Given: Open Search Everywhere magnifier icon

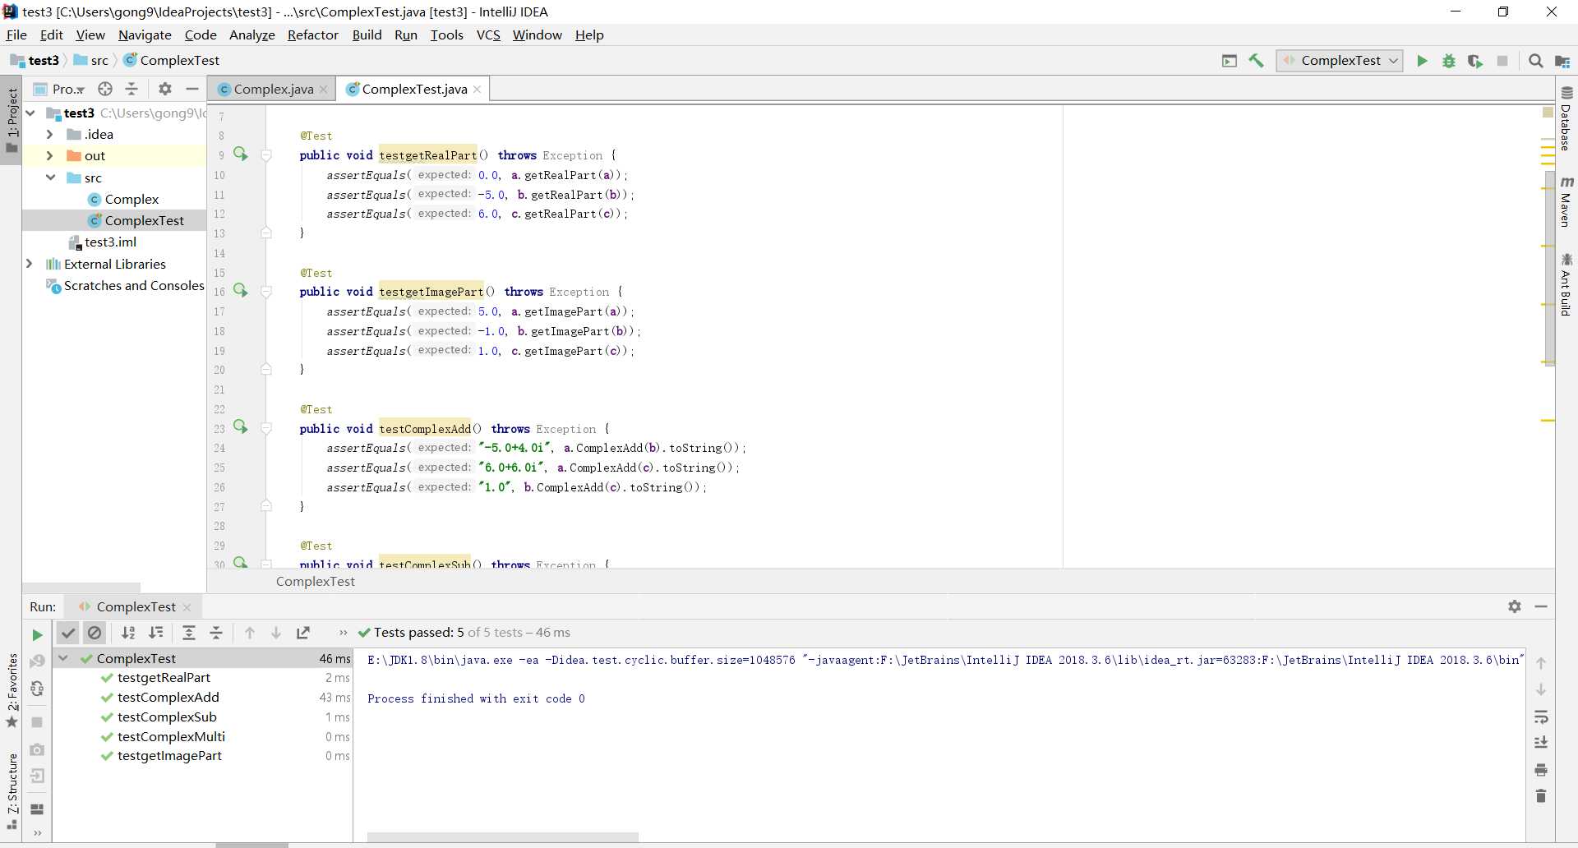Looking at the screenshot, I should click(1535, 61).
